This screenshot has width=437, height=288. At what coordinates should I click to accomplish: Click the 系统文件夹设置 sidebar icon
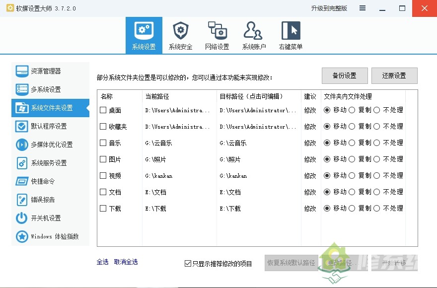[x=22, y=108]
